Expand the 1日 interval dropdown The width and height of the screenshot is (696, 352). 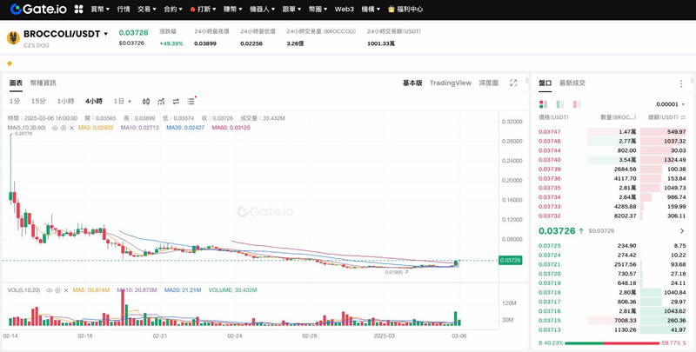[x=123, y=102]
